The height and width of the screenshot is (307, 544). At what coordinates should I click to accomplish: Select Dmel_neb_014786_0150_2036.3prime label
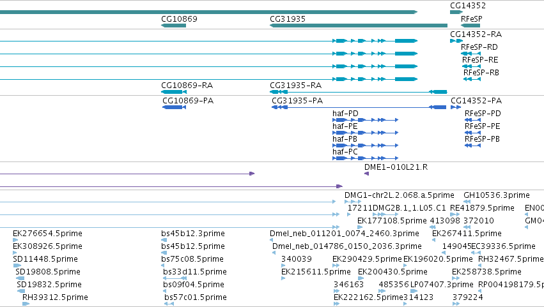click(347, 246)
